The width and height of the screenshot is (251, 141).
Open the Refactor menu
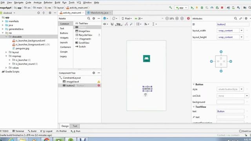tap(48, 3)
